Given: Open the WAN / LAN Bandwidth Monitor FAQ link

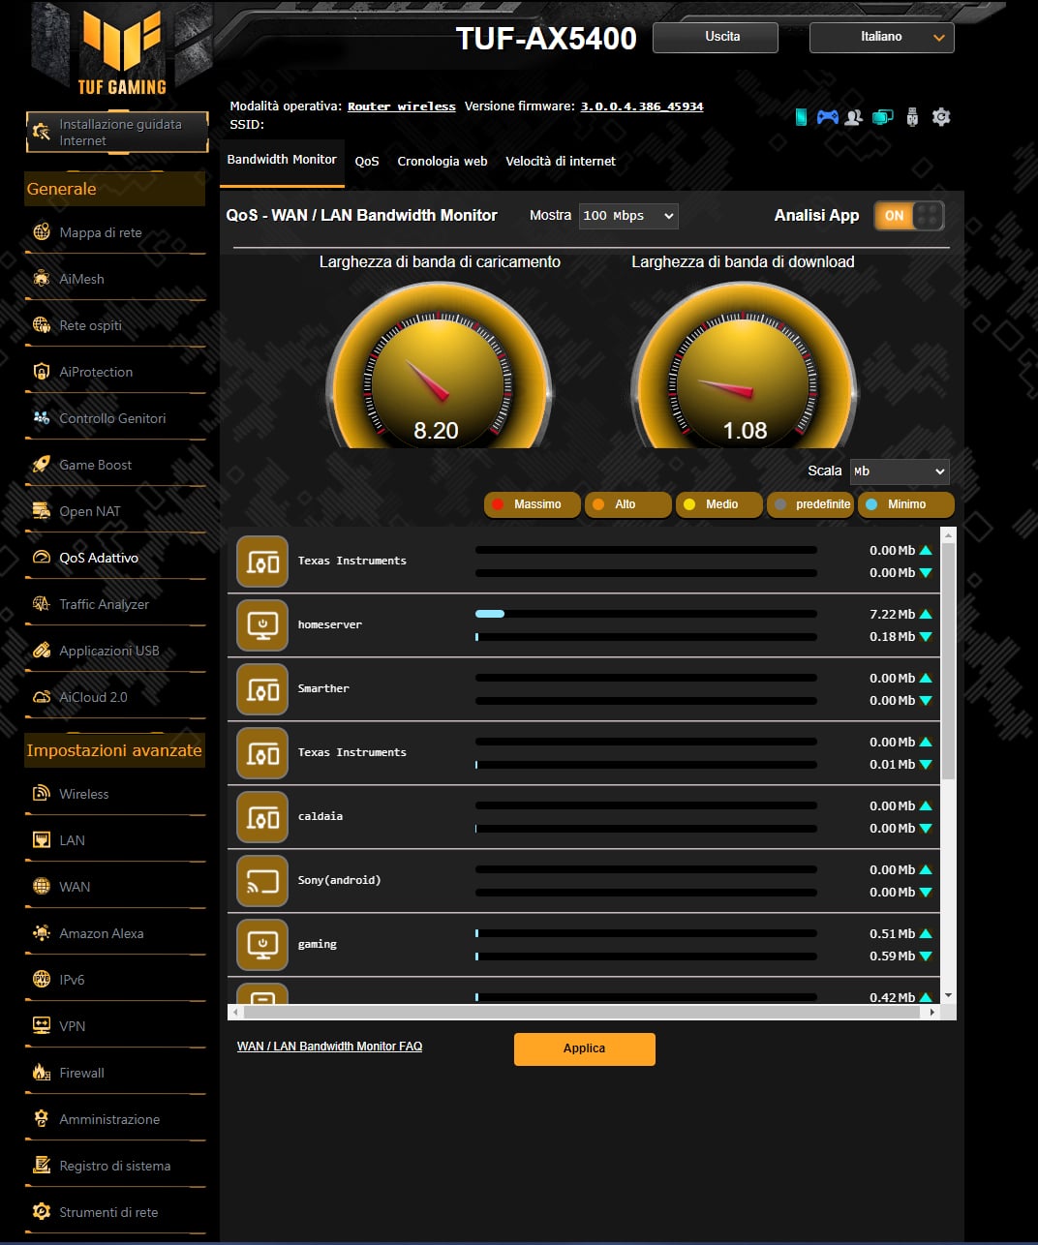Looking at the screenshot, I should [330, 1047].
